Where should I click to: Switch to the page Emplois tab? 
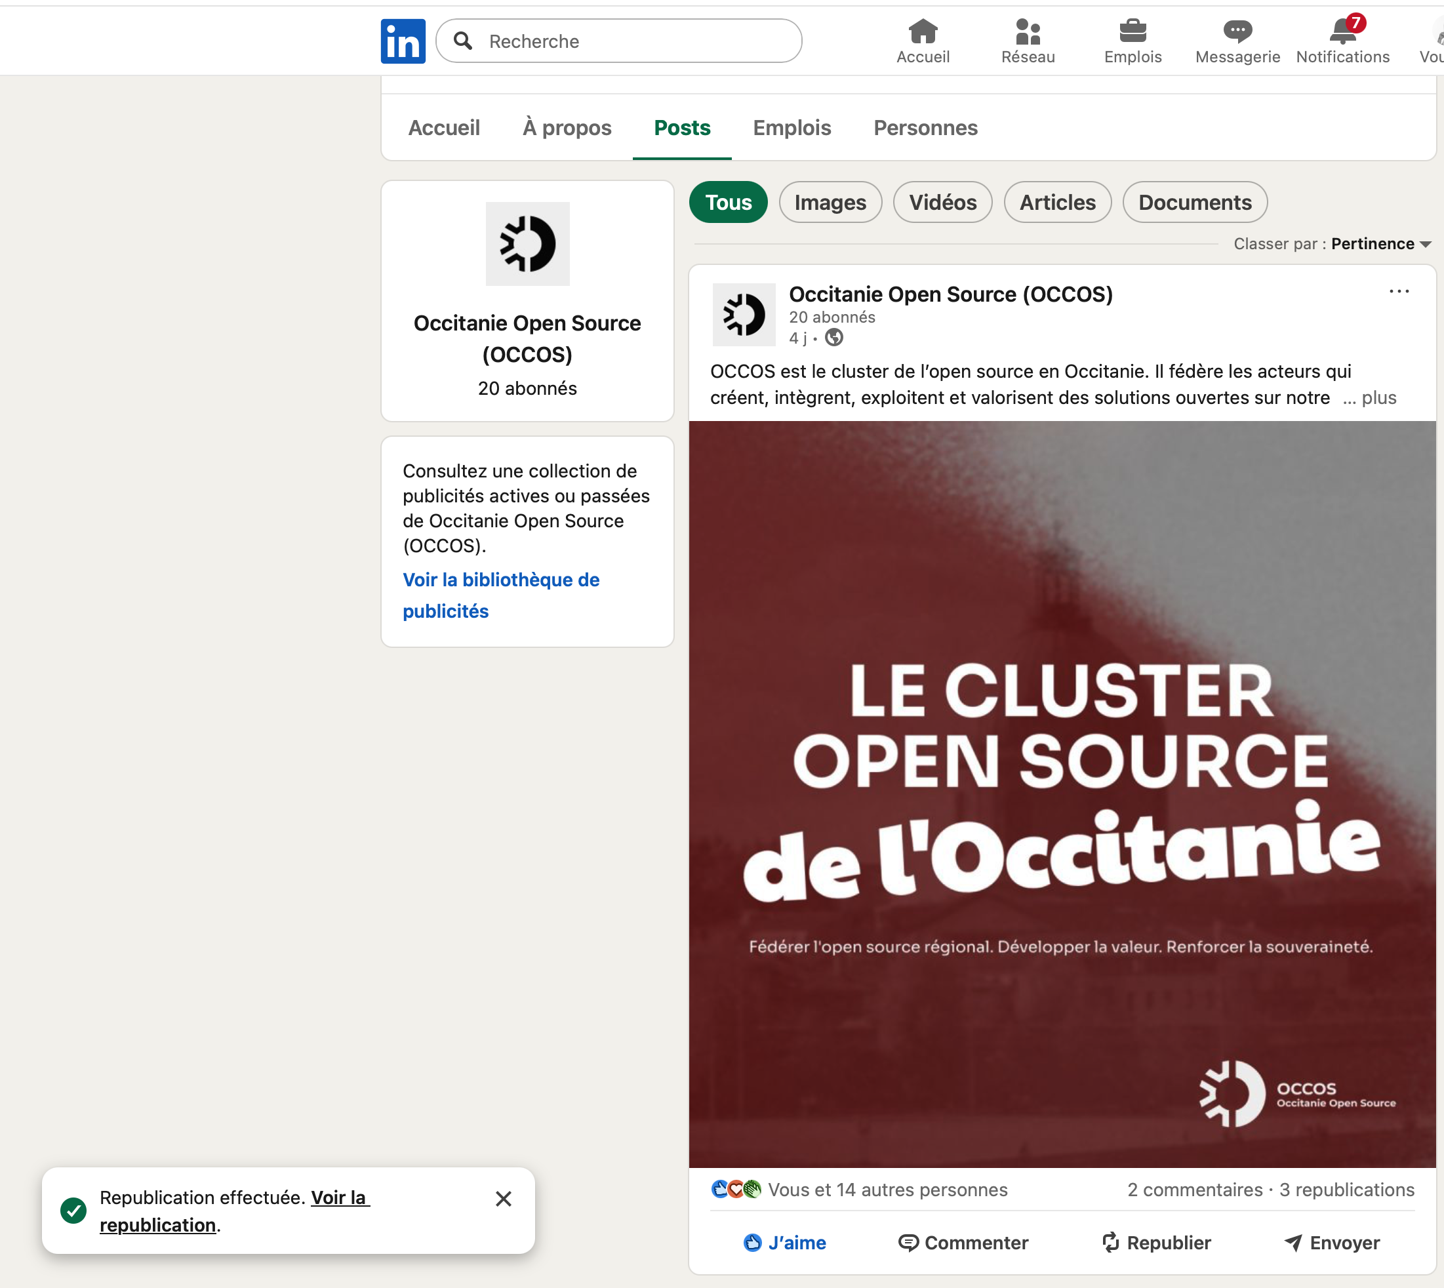coord(792,128)
